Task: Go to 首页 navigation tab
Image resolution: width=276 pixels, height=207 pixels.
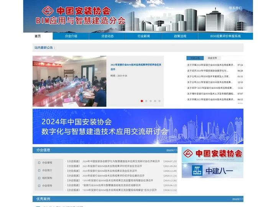Action: (x=38, y=36)
